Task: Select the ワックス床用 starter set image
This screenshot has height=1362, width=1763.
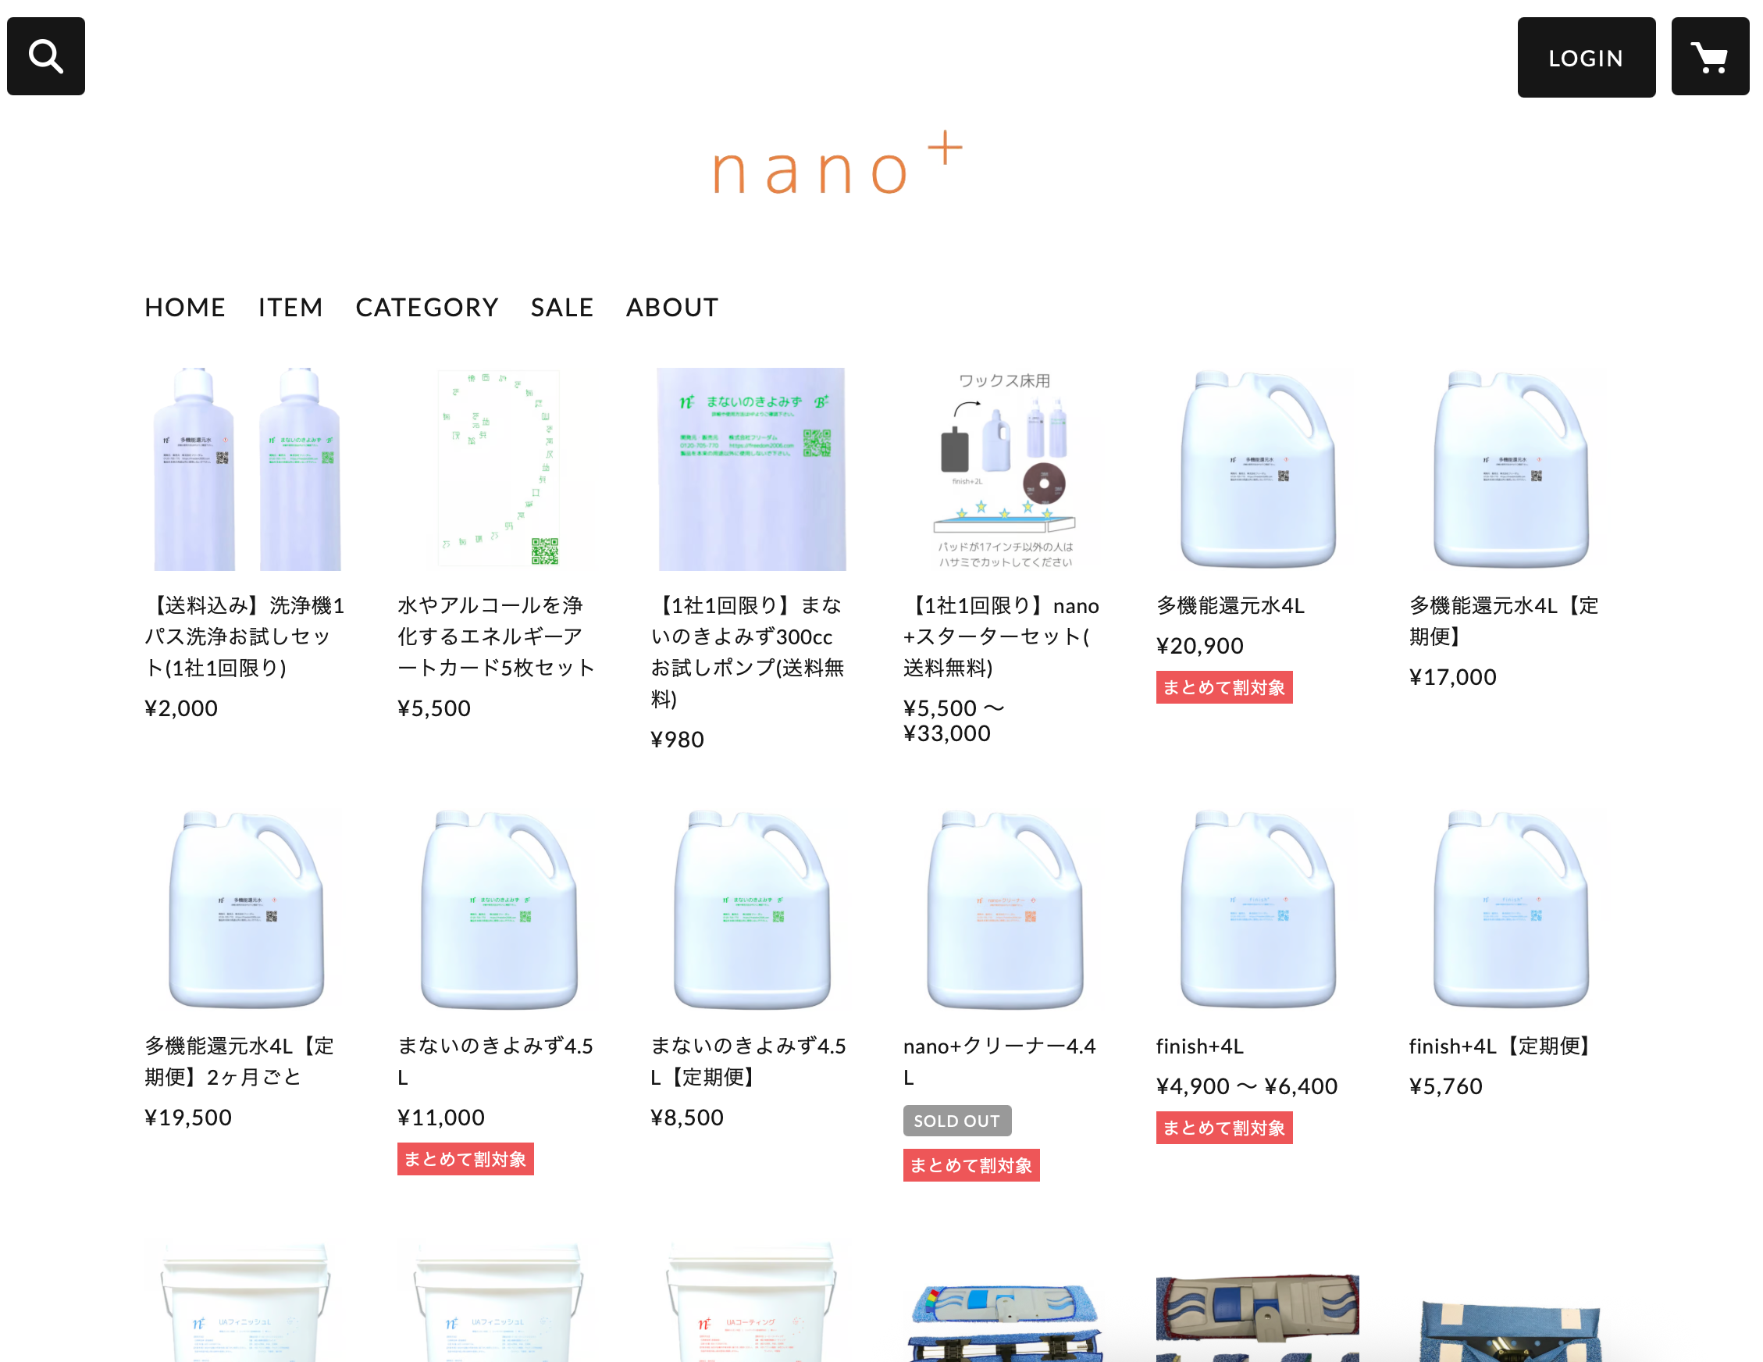Action: [x=1004, y=469]
